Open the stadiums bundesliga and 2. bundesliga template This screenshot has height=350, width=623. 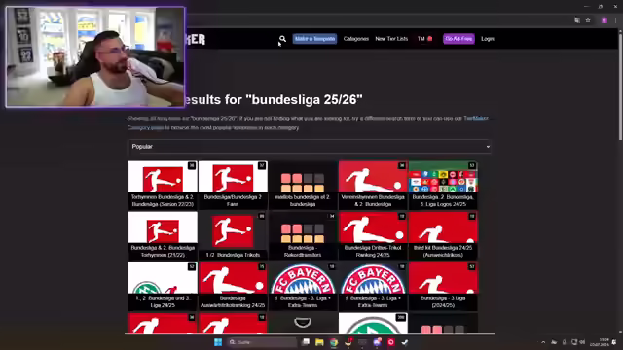[x=303, y=185]
